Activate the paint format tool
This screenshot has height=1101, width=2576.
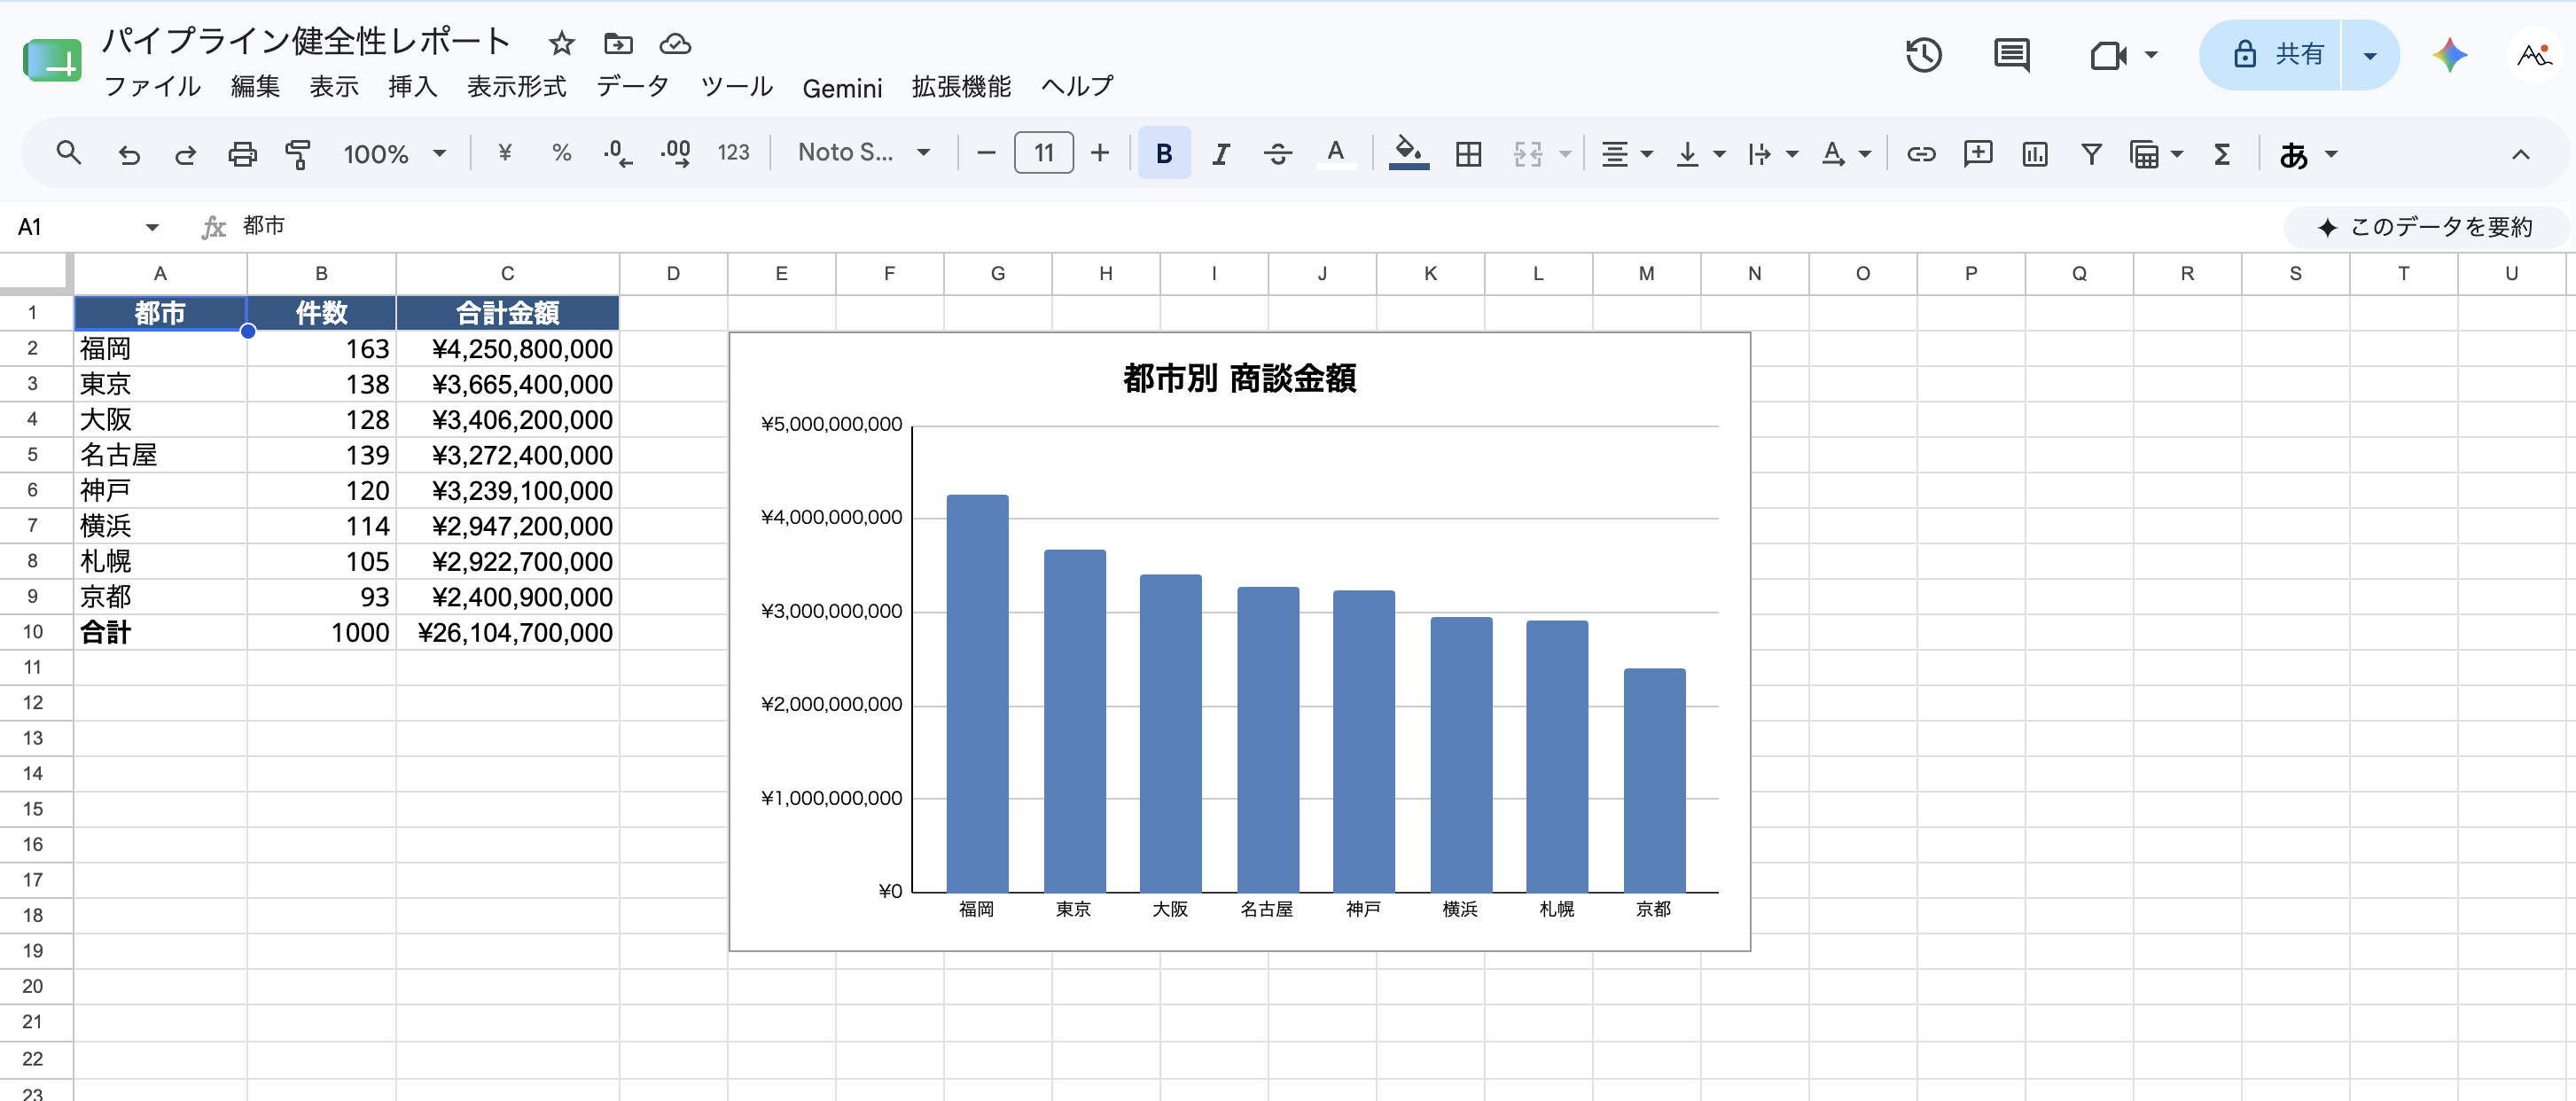(x=298, y=153)
